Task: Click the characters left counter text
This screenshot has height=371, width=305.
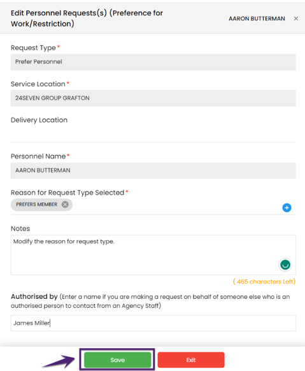Action: pos(264,282)
